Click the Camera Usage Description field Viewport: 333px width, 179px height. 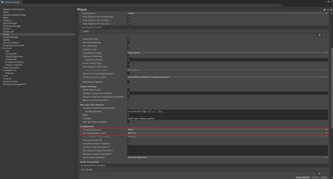tap(227, 147)
